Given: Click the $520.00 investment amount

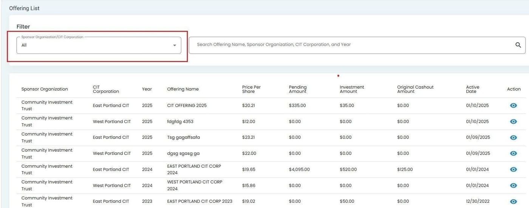Looking at the screenshot, I should tap(348, 169).
